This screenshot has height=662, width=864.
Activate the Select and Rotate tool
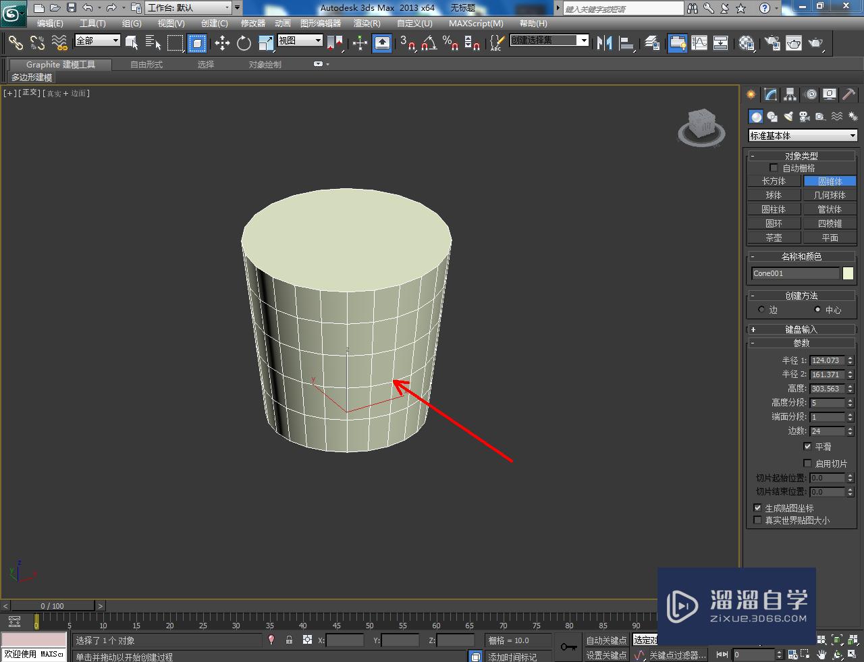[244, 43]
